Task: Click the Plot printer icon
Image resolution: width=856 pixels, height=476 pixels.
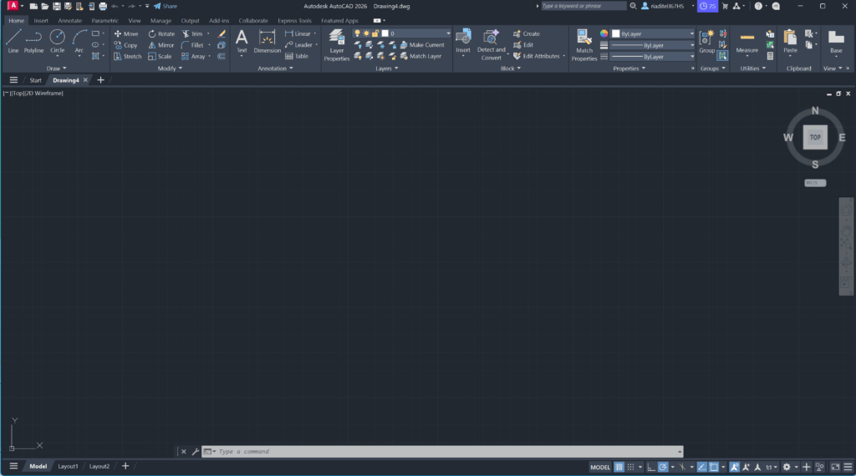Action: point(103,6)
